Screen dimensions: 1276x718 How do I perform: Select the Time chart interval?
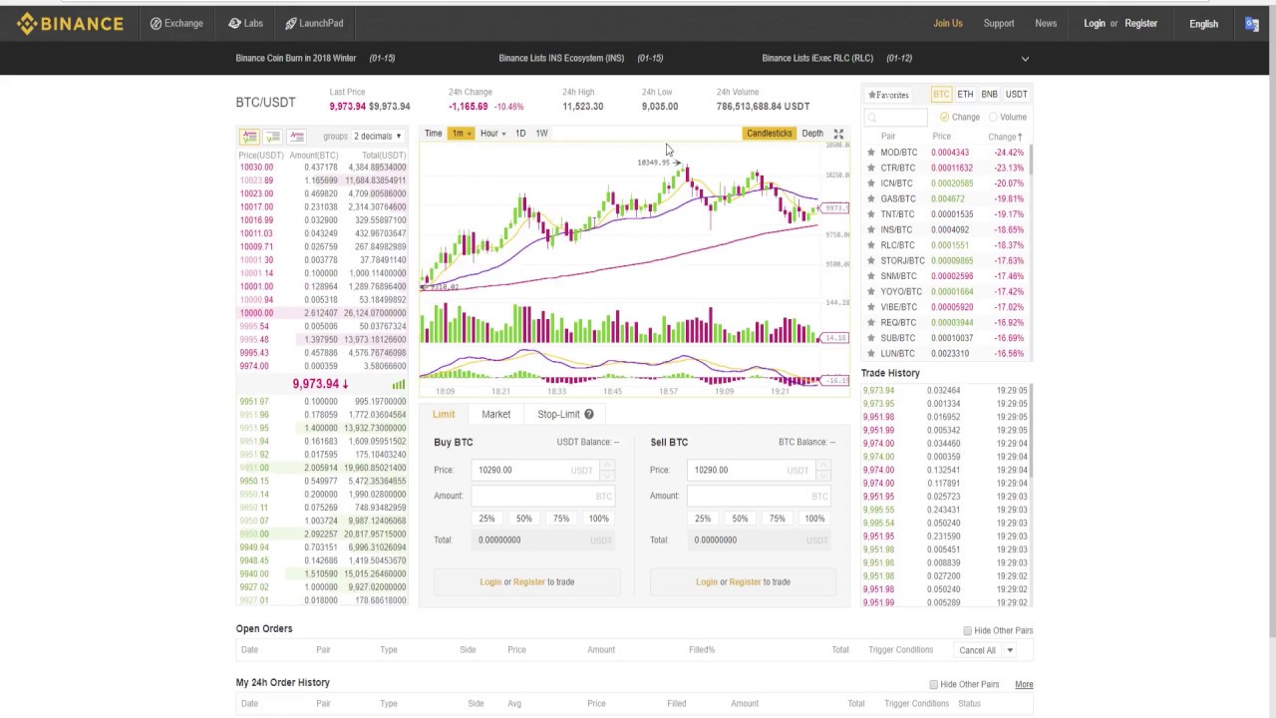point(434,134)
